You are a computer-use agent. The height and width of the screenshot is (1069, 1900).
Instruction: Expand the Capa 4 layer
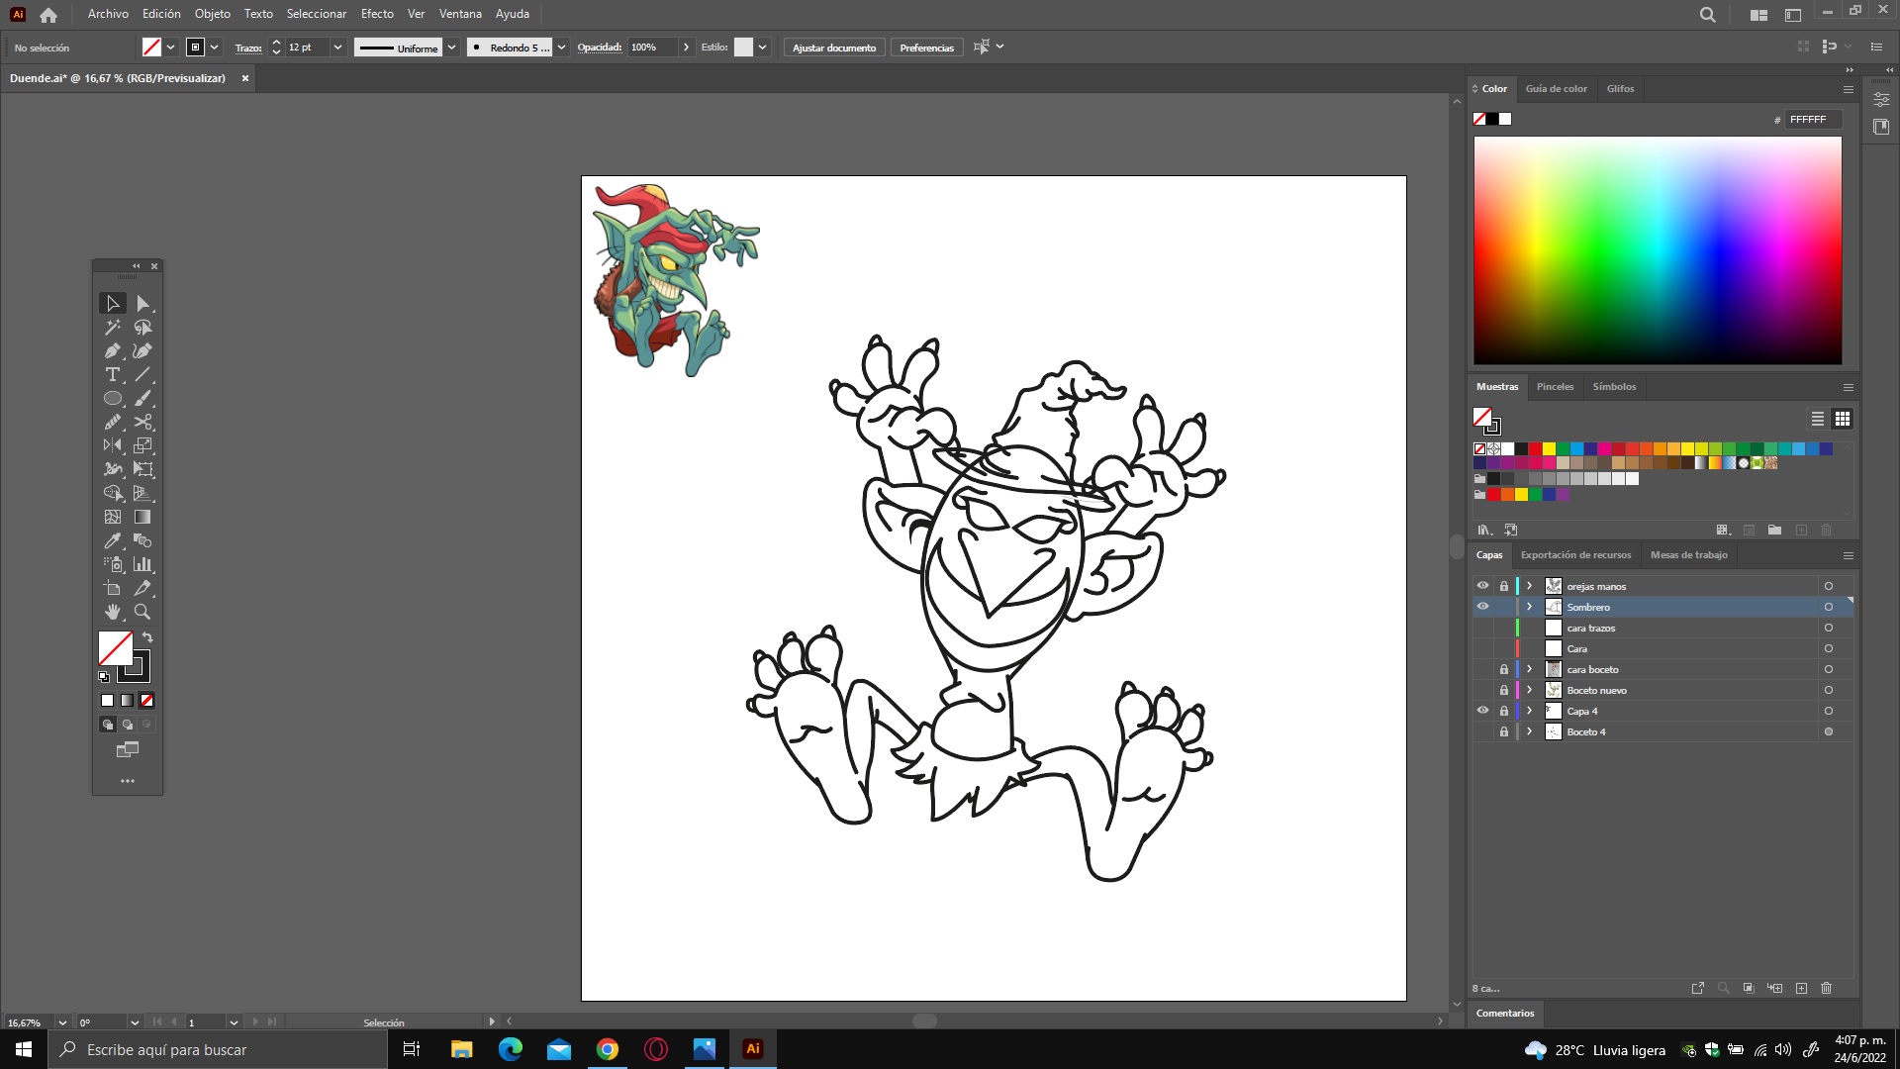1530,711
